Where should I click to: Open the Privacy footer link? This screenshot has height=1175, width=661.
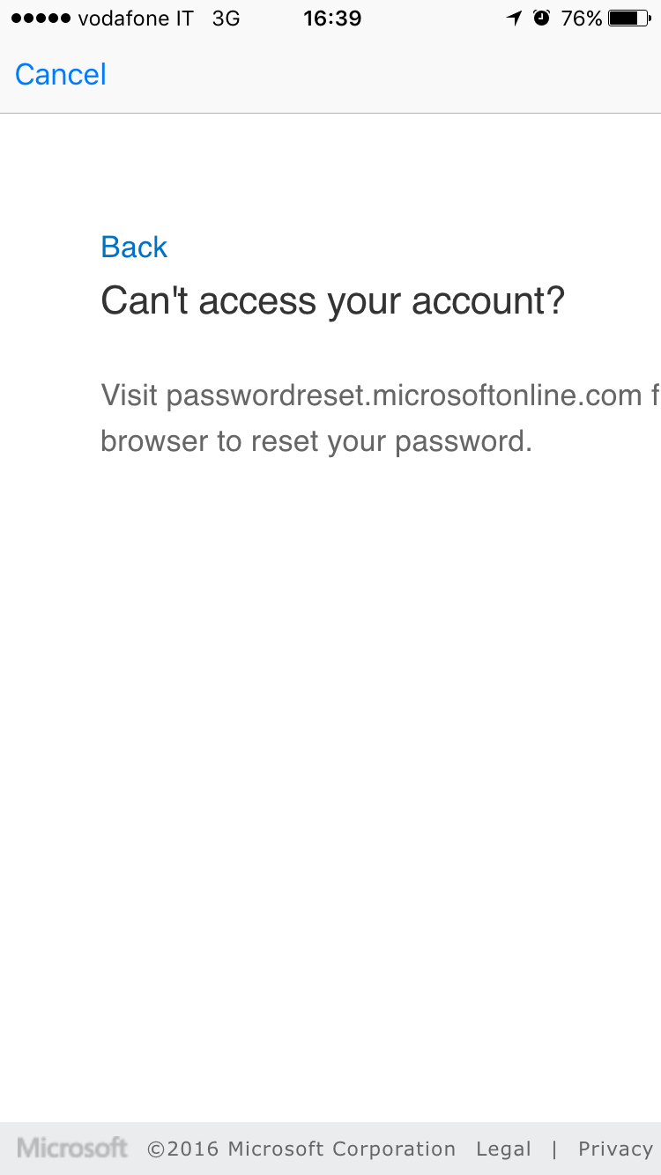click(x=615, y=1149)
